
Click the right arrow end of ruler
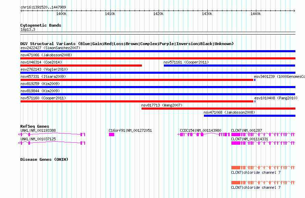tap(294, 11)
